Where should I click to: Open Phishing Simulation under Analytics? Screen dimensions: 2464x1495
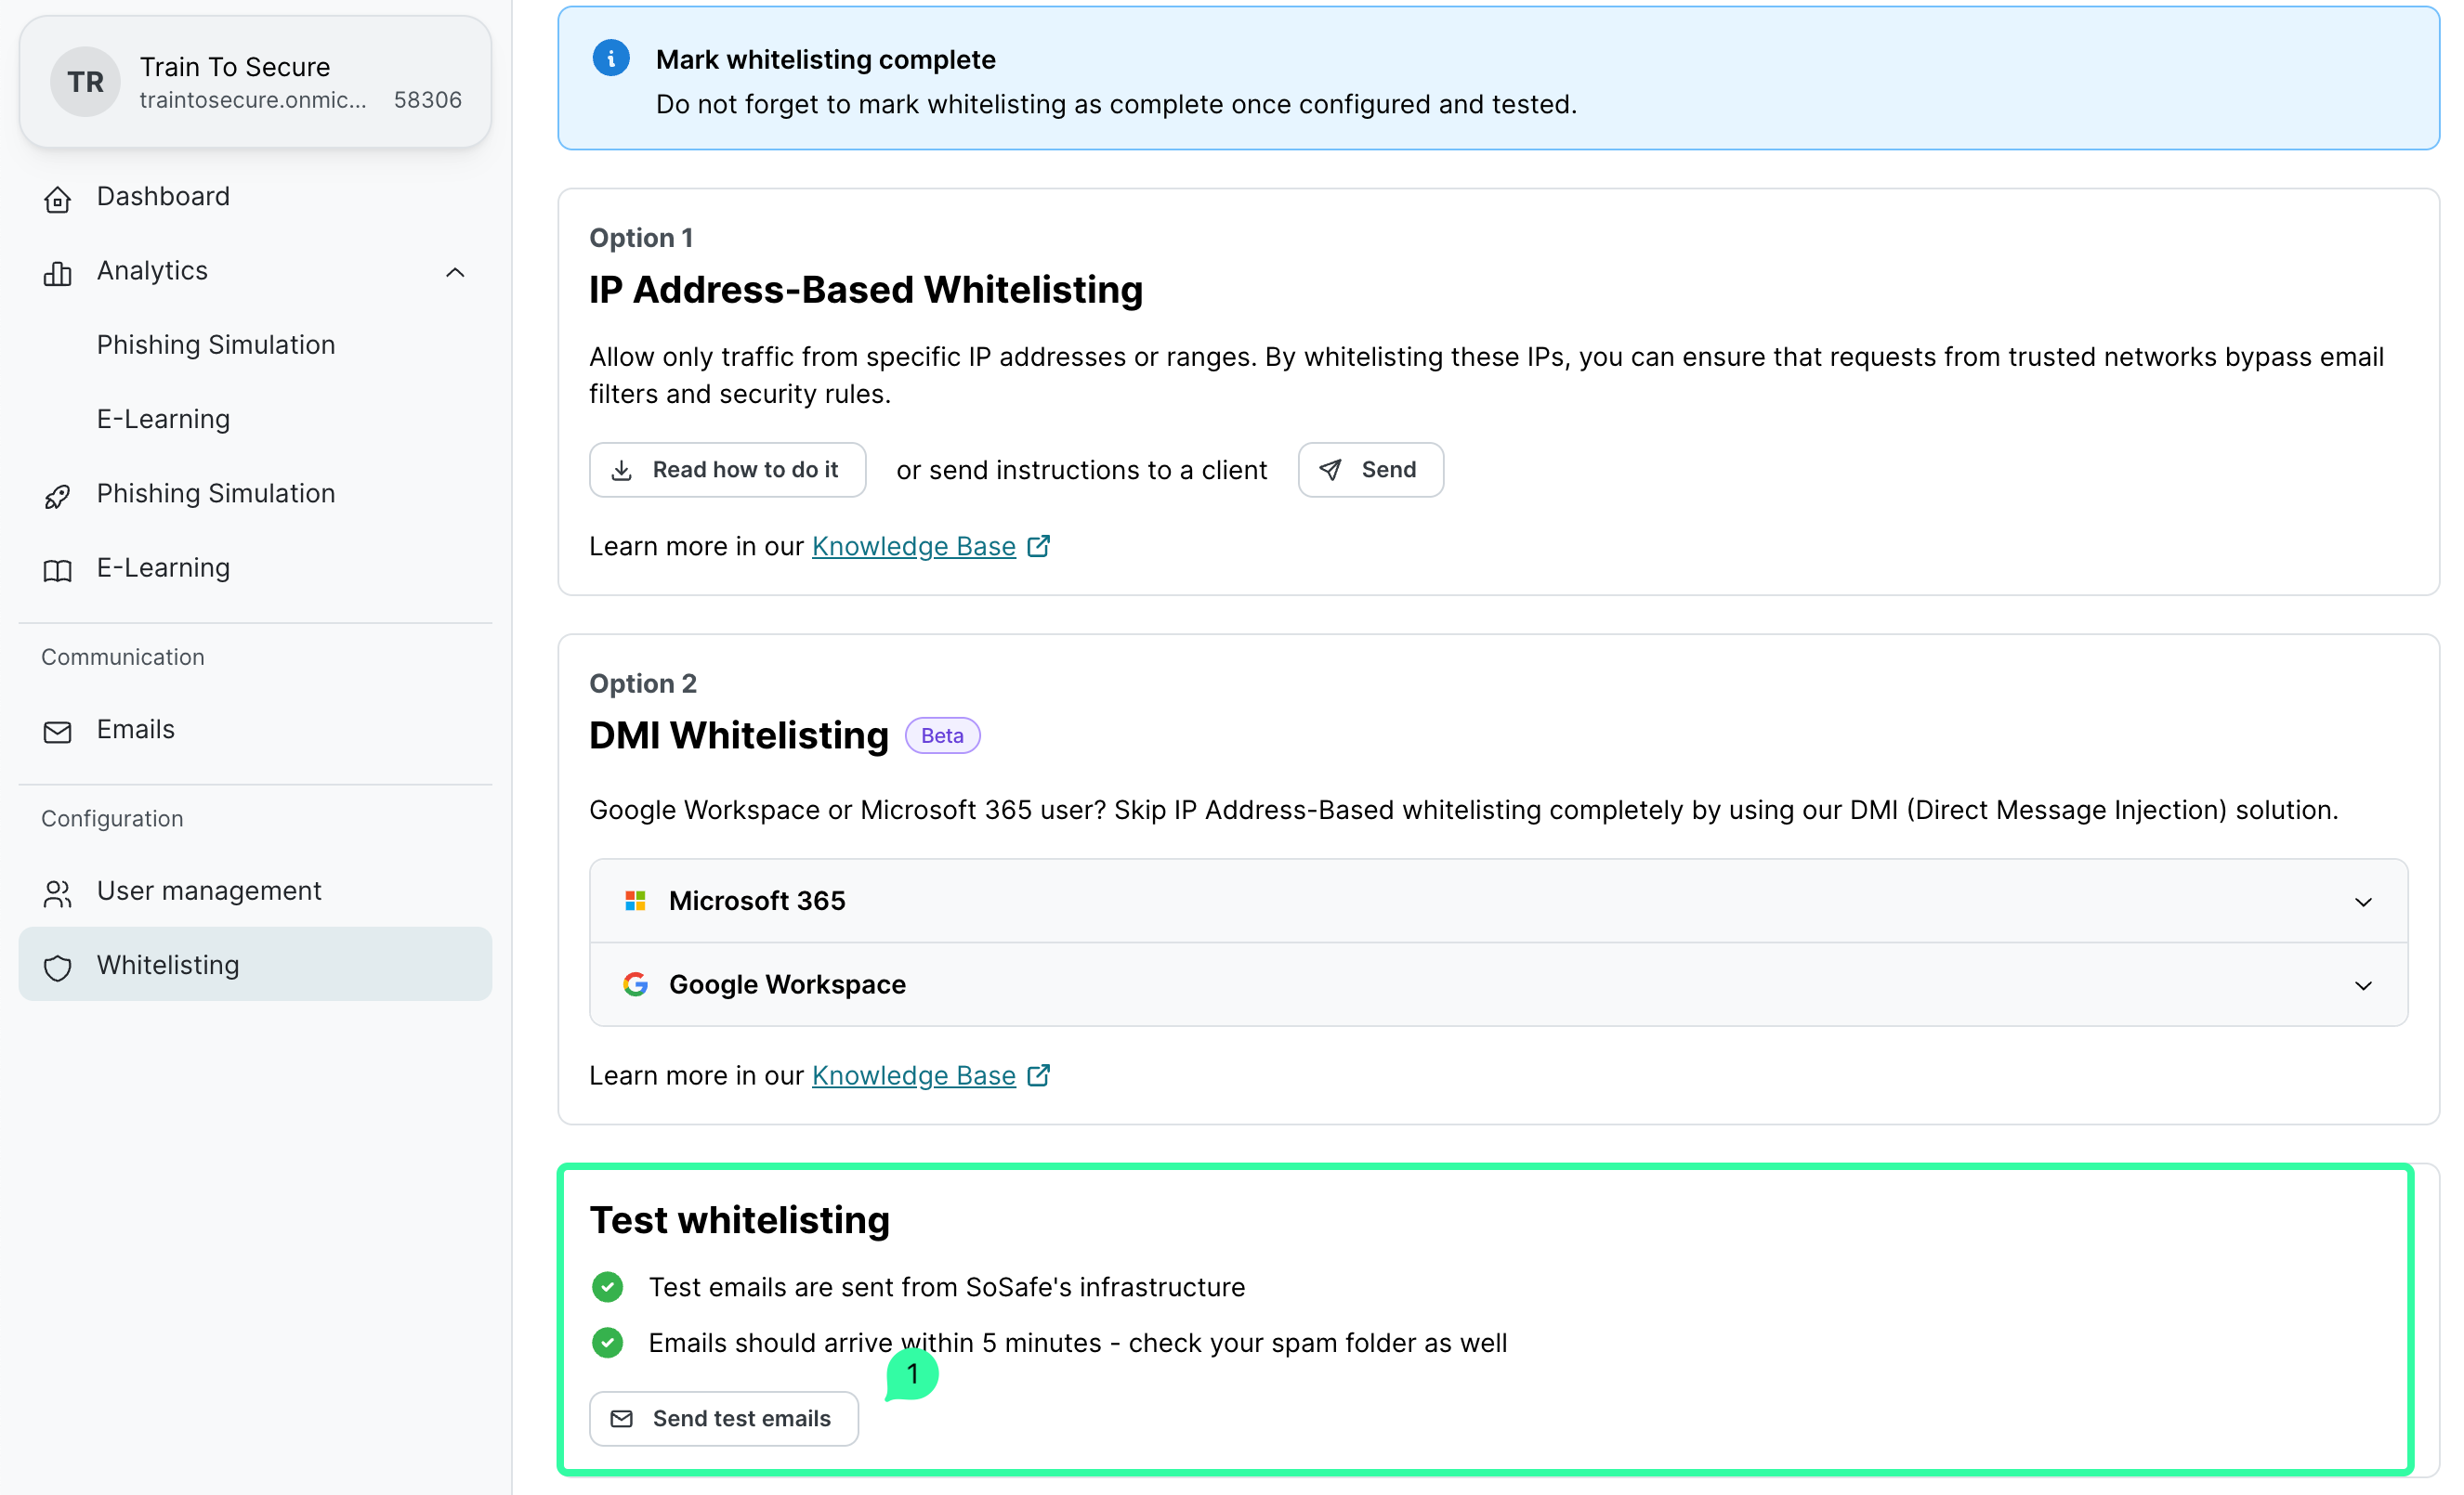215,344
